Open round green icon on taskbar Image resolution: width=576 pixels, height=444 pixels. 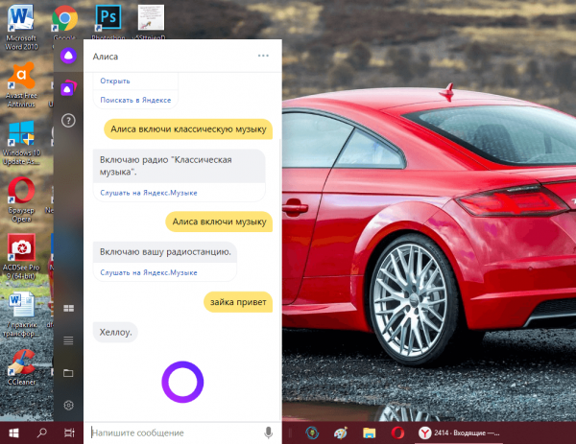pos(312,433)
